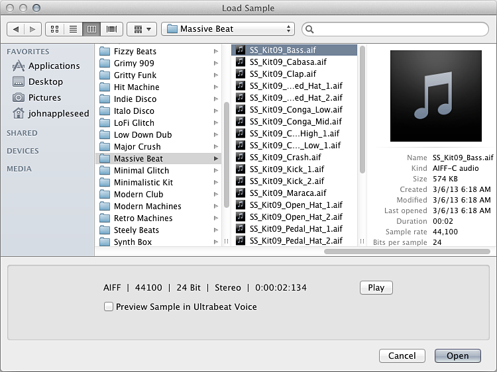Switch to list view
The image size is (497, 372).
pos(73,29)
